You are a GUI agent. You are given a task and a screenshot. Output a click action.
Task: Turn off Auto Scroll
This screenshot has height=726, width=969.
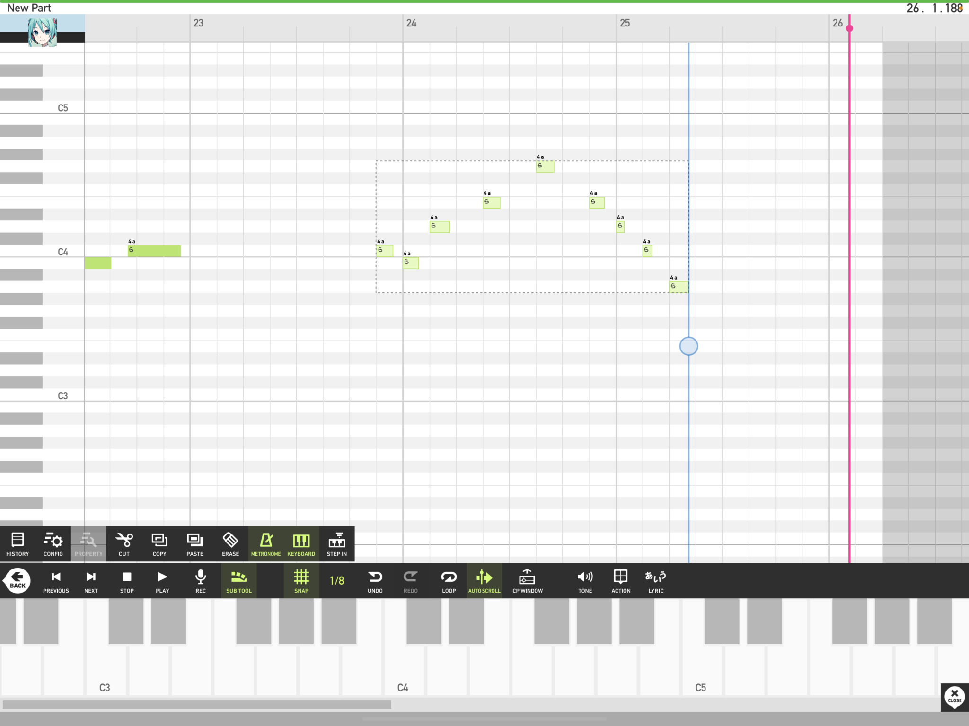[x=484, y=580]
